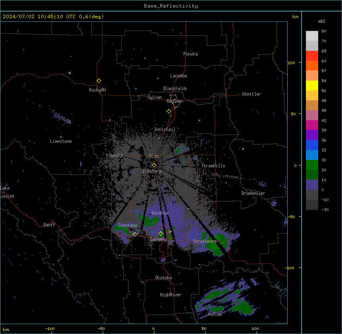Click the white caret marker left of Ponoka
Image resolution: width=342 pixels, height=334 pixels.
click(x=145, y=58)
